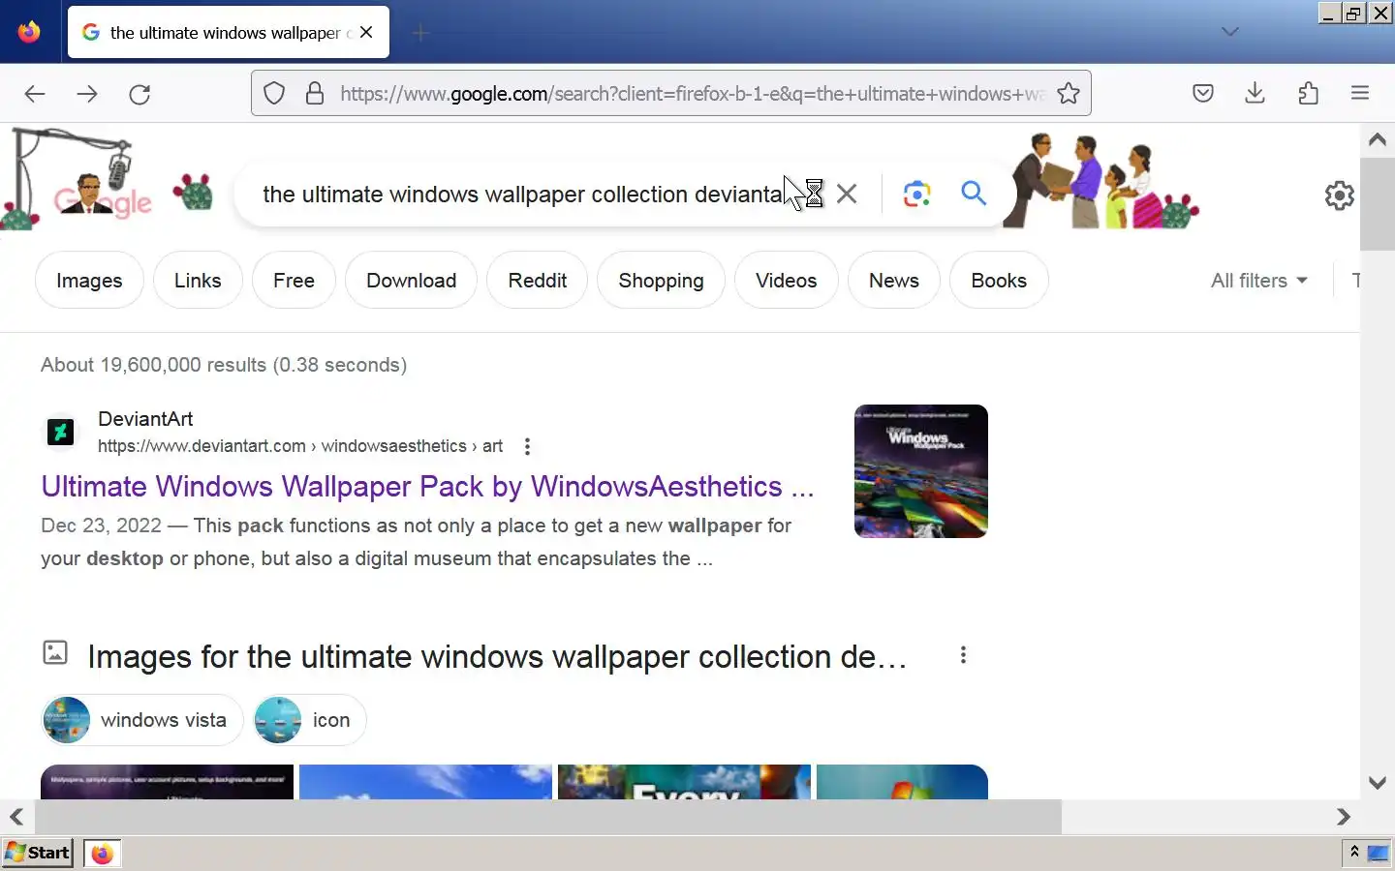Click the Firefox logo beside the tab strip
Viewport: 1395px width, 871px height.
[x=29, y=32]
